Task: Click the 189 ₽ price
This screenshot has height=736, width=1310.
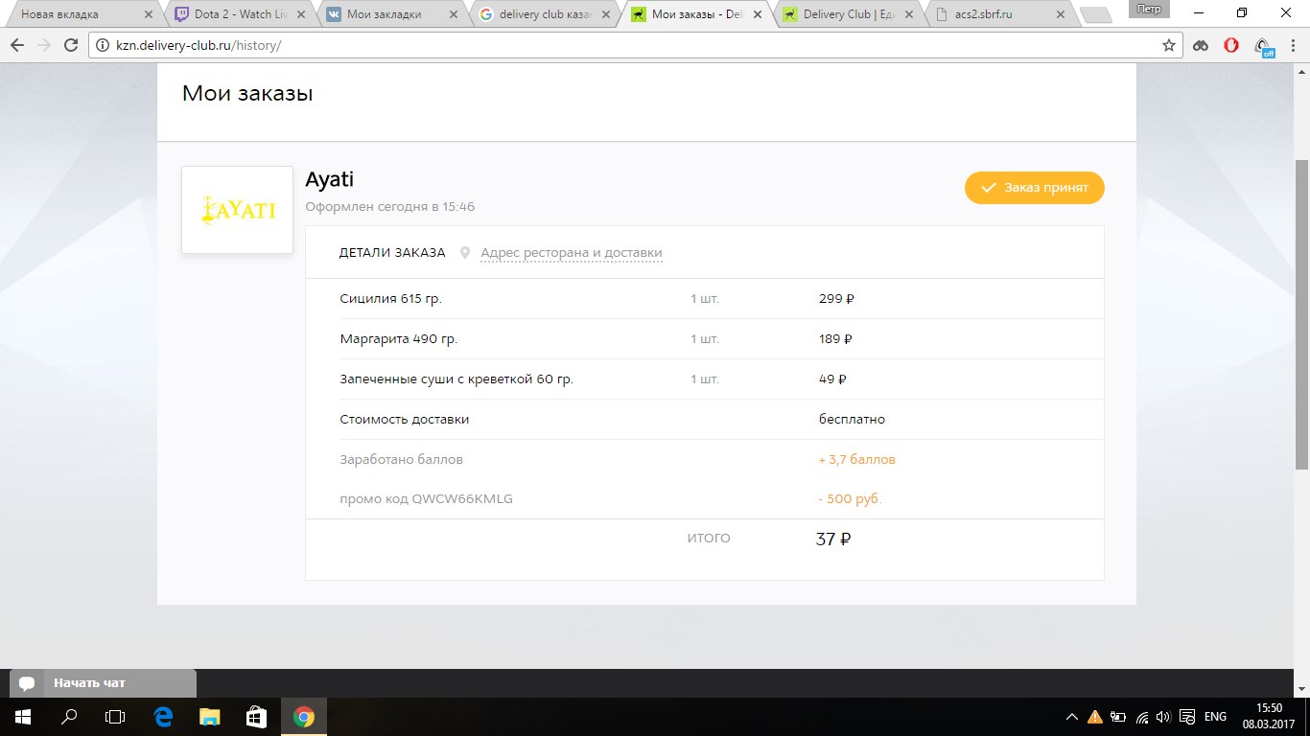Action: click(835, 339)
